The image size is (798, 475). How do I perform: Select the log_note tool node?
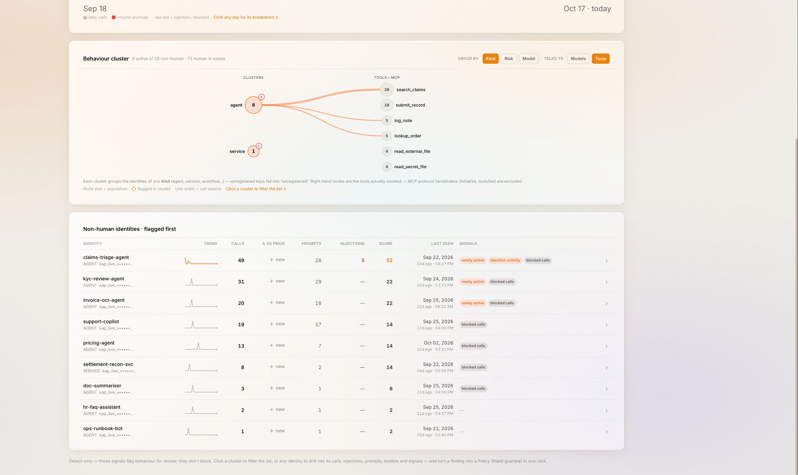tap(387, 120)
